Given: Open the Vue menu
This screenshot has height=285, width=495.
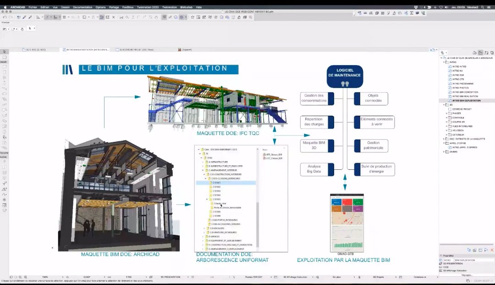Looking at the screenshot, I should 55,7.
